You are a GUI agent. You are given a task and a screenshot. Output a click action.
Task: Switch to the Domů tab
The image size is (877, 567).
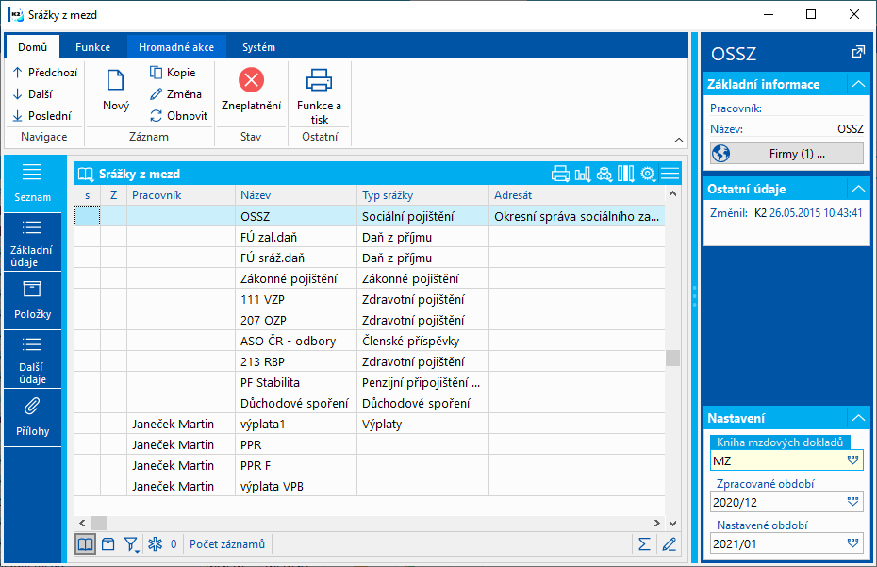(32, 47)
